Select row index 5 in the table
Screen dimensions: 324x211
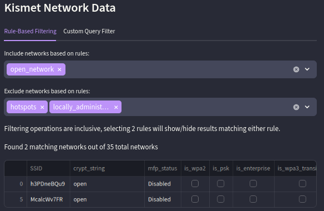[16, 199]
